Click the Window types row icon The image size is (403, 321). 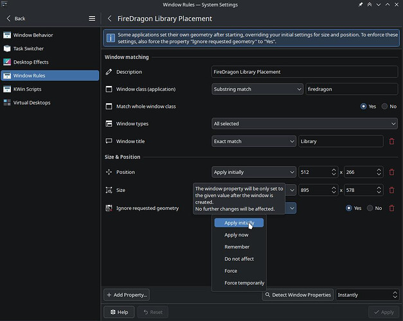pos(109,124)
